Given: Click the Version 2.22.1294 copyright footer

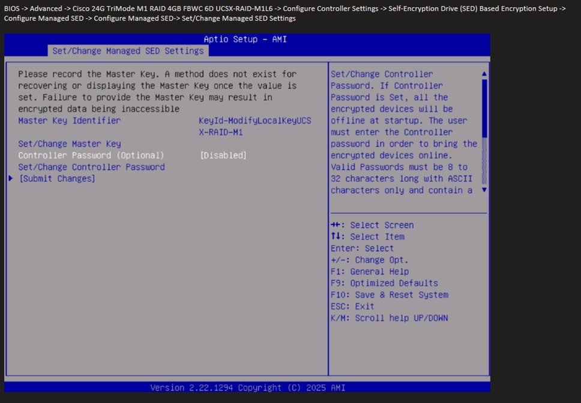Looking at the screenshot, I should pos(247,388).
